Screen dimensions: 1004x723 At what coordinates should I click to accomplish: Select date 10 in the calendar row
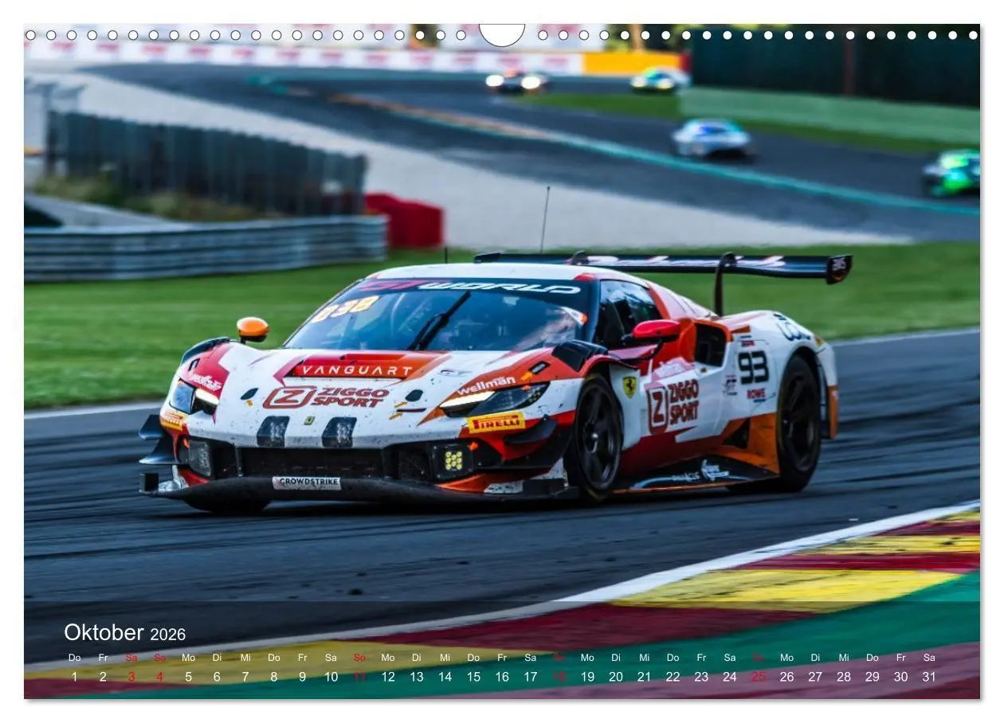click(331, 677)
